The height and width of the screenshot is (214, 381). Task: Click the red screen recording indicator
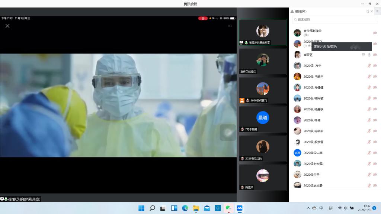[203, 18]
